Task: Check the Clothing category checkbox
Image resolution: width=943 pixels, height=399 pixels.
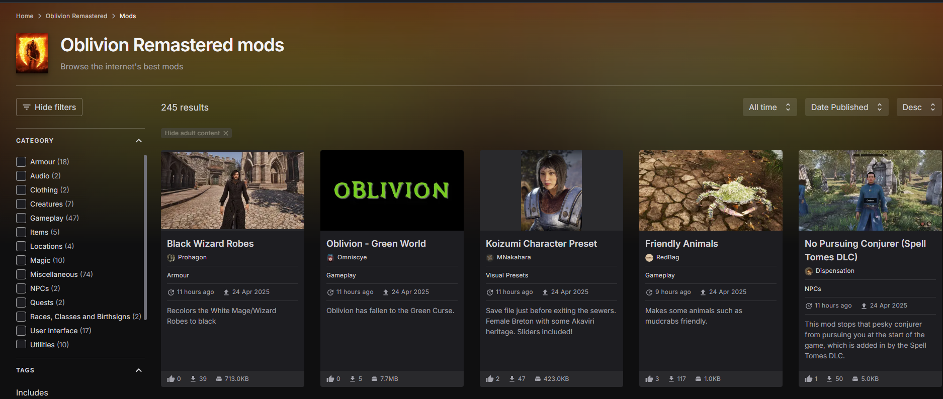Action: [21, 190]
